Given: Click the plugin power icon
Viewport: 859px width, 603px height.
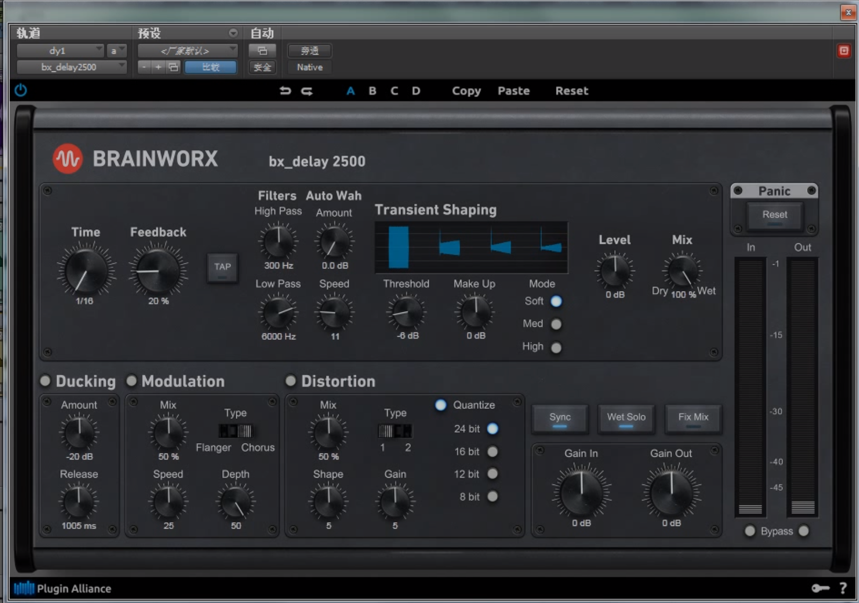Looking at the screenshot, I should click(x=20, y=90).
